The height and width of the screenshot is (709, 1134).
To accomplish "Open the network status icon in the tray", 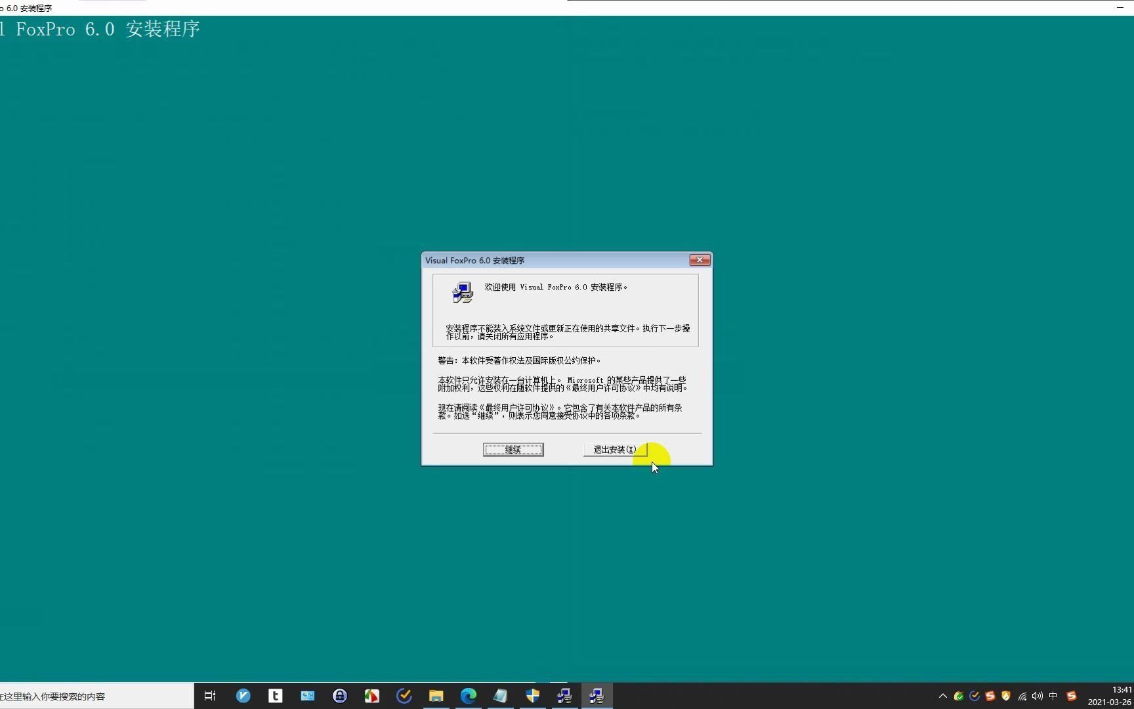I will [1022, 696].
